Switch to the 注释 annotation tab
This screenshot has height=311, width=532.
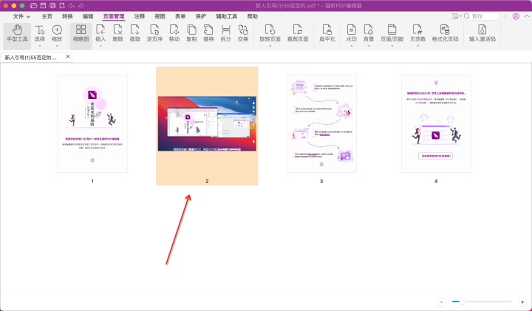[139, 16]
